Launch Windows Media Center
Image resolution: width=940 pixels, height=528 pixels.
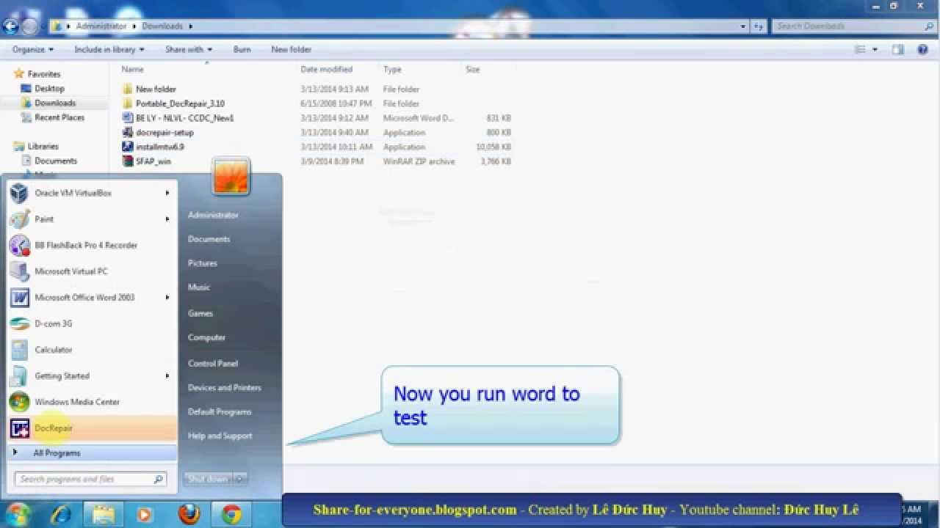[x=92, y=402]
